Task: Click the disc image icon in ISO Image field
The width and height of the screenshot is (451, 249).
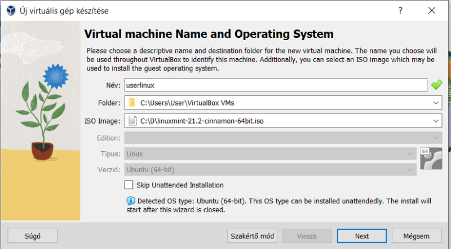Action: point(132,121)
